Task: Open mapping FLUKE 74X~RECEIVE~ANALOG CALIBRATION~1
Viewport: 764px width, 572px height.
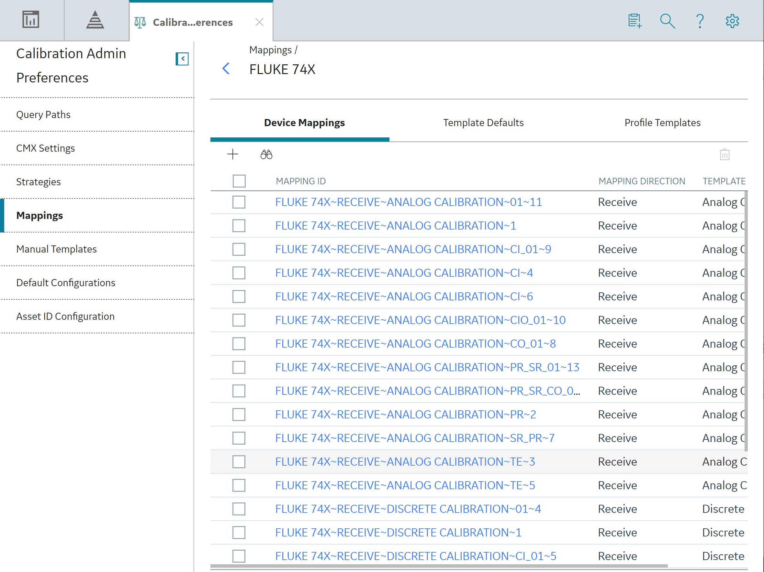Action: [396, 226]
